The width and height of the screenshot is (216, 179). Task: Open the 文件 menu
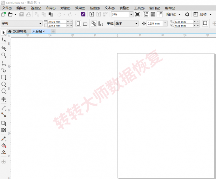pos(7,8)
